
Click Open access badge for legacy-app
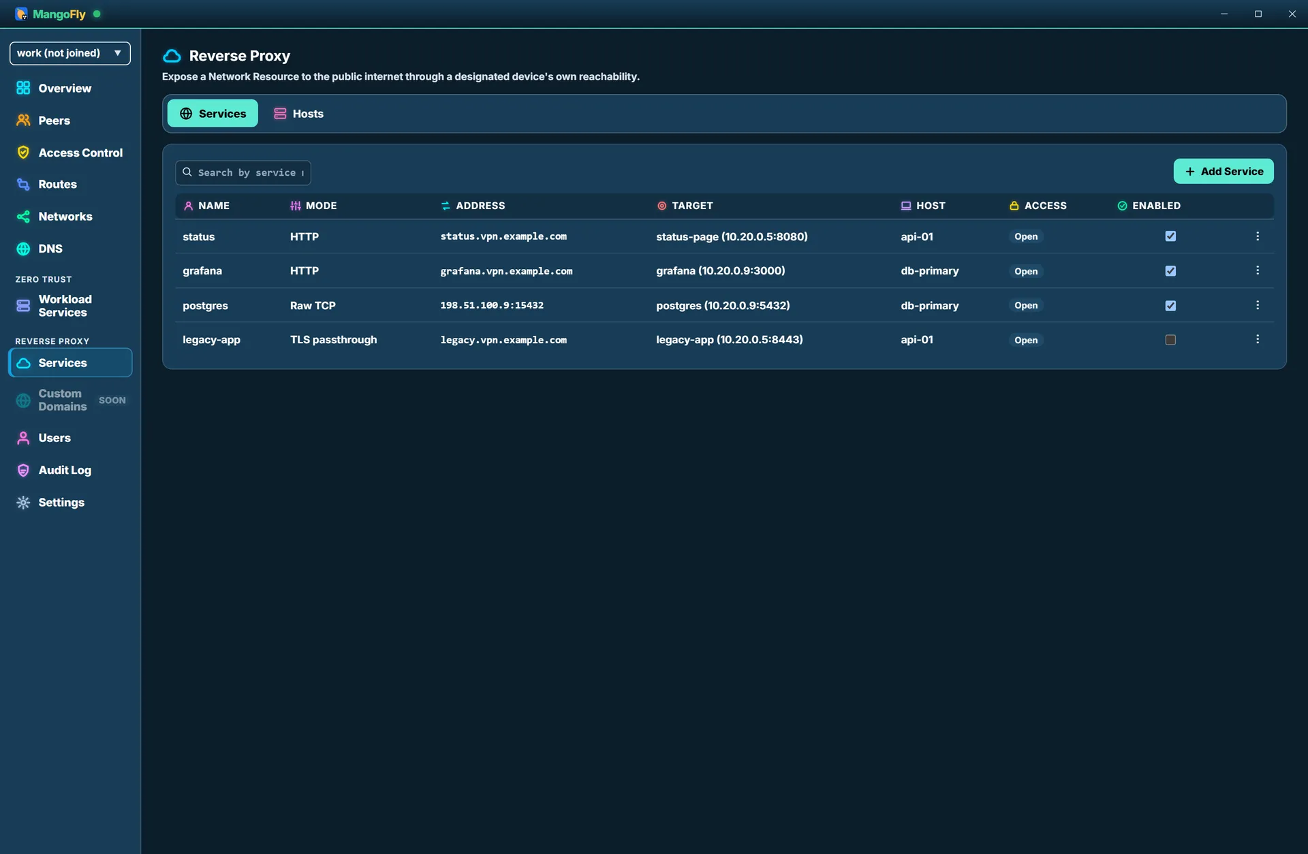pos(1026,340)
